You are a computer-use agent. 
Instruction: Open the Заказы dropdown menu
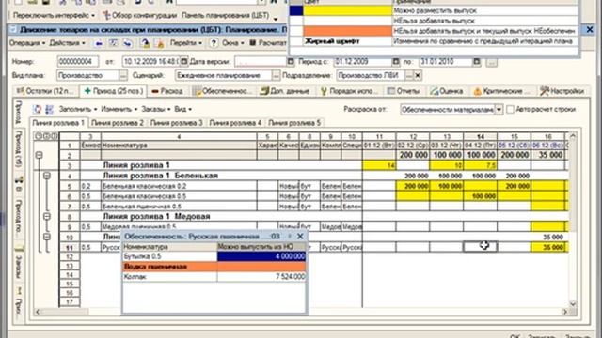156,109
